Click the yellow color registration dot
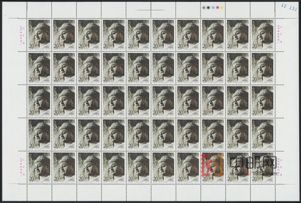The image size is (301, 203). coord(223,8)
